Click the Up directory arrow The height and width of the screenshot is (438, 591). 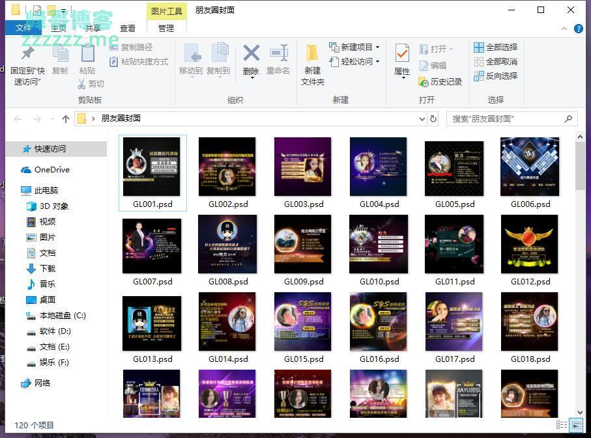click(66, 119)
